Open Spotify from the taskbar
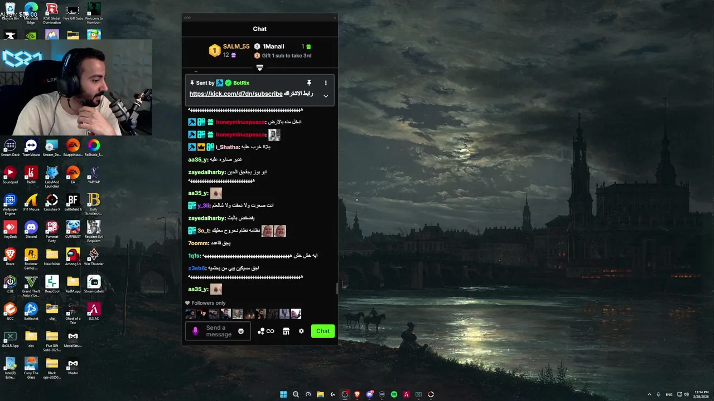 (x=394, y=394)
